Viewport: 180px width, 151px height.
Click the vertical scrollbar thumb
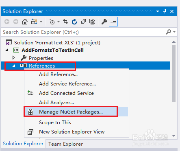click(x=173, y=74)
